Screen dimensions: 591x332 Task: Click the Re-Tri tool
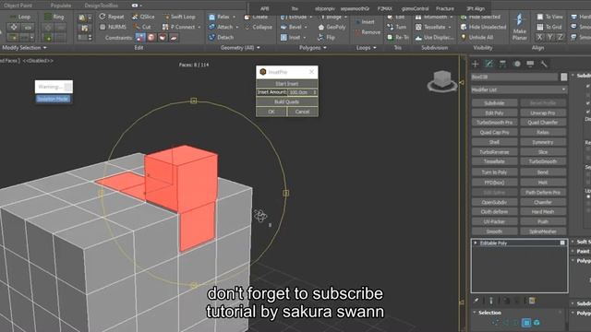click(x=398, y=37)
